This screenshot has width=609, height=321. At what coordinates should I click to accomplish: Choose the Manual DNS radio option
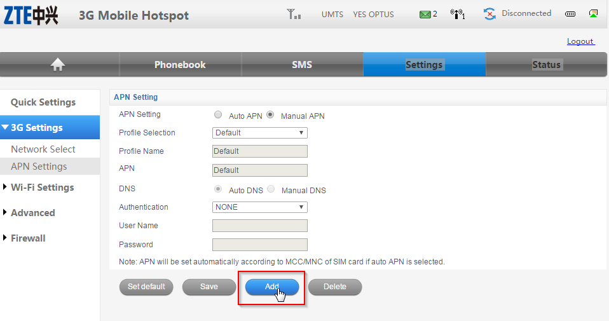coord(271,189)
